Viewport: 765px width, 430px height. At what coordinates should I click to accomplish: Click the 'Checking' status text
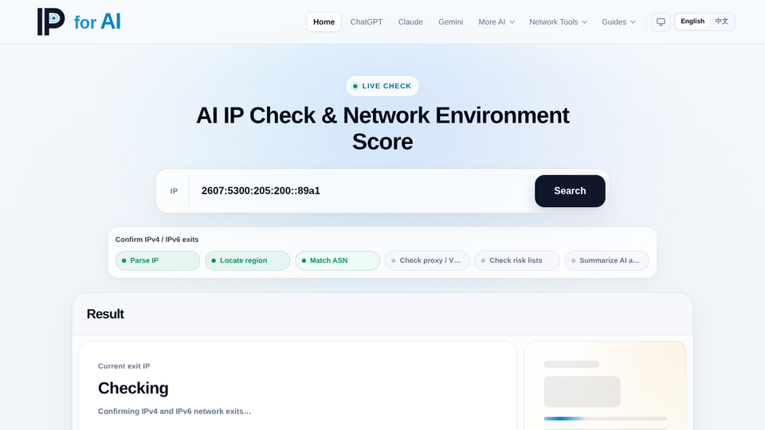(x=133, y=388)
